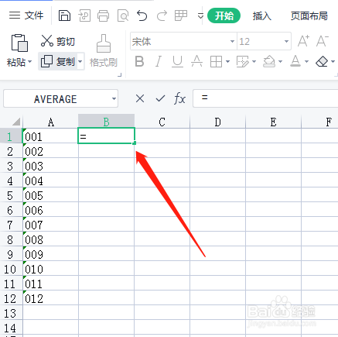Expand the quick access toolbar dropdown
Viewport: 338px width, 337px height.
pos(200,16)
